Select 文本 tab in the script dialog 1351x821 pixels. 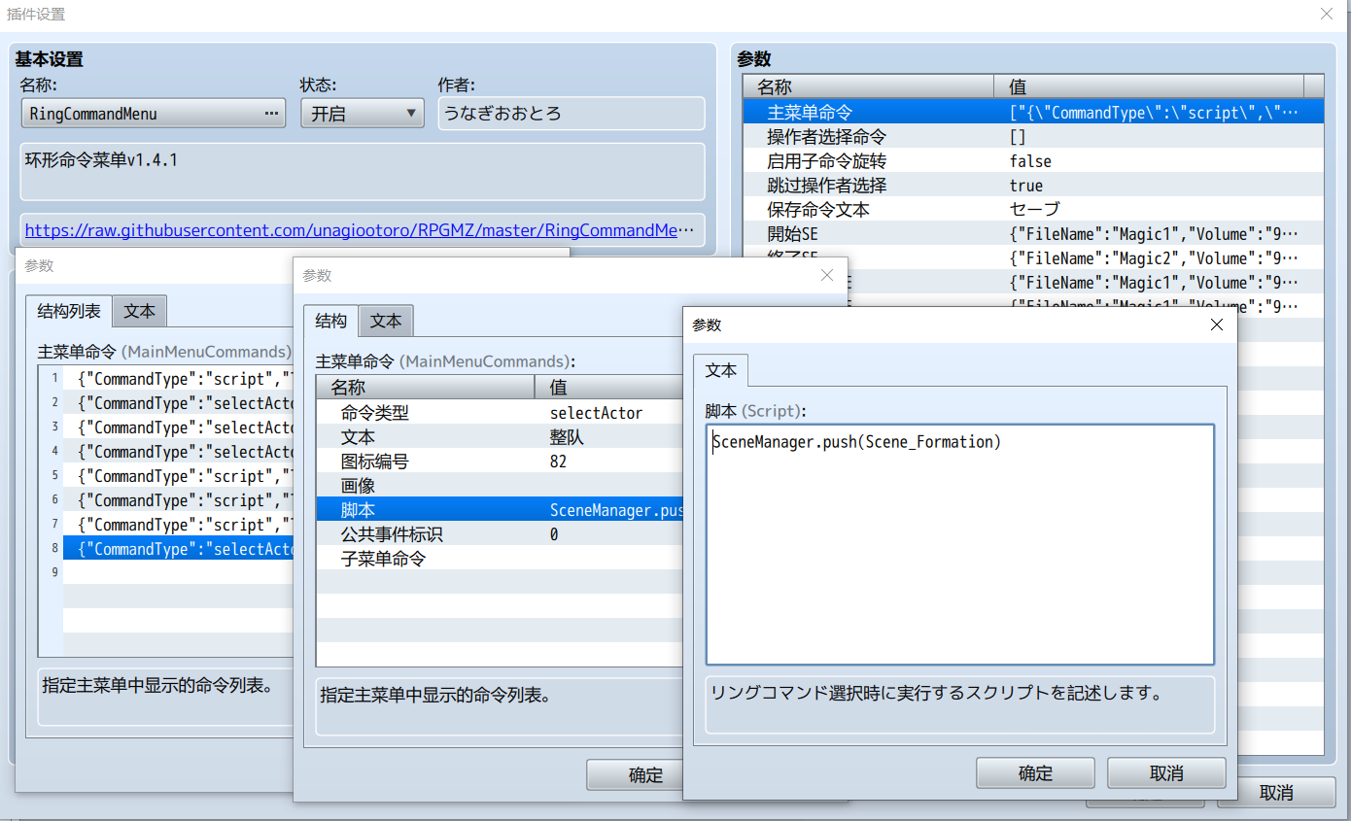tap(720, 370)
